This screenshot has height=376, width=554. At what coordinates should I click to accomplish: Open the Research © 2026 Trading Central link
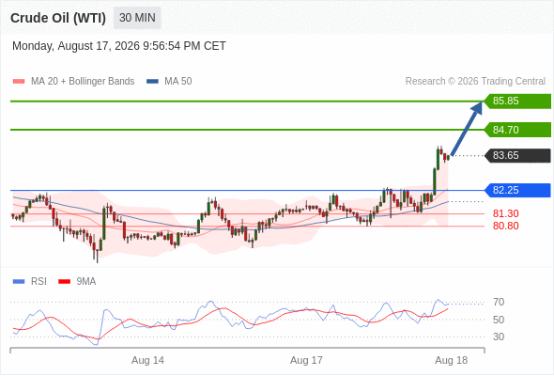475,82
